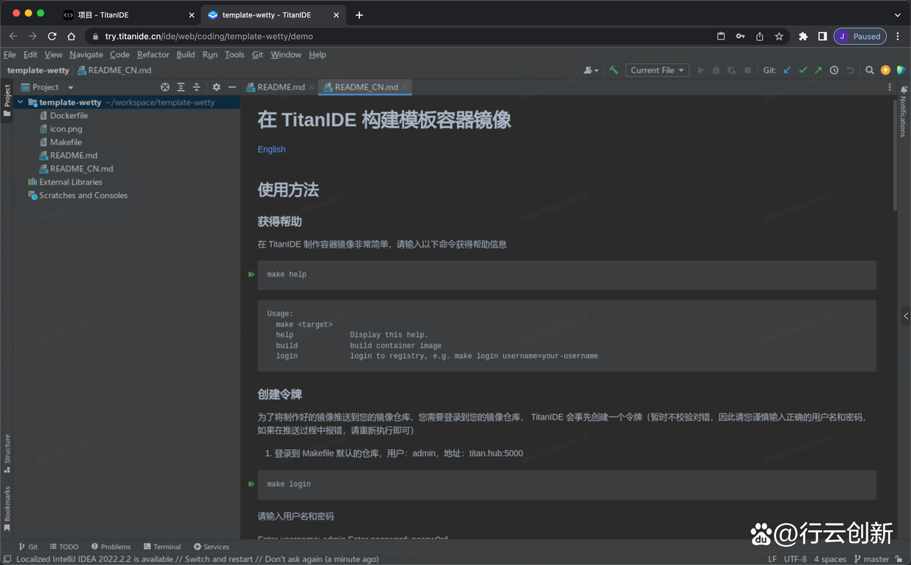Click the Paused profile button in Chrome

point(860,36)
